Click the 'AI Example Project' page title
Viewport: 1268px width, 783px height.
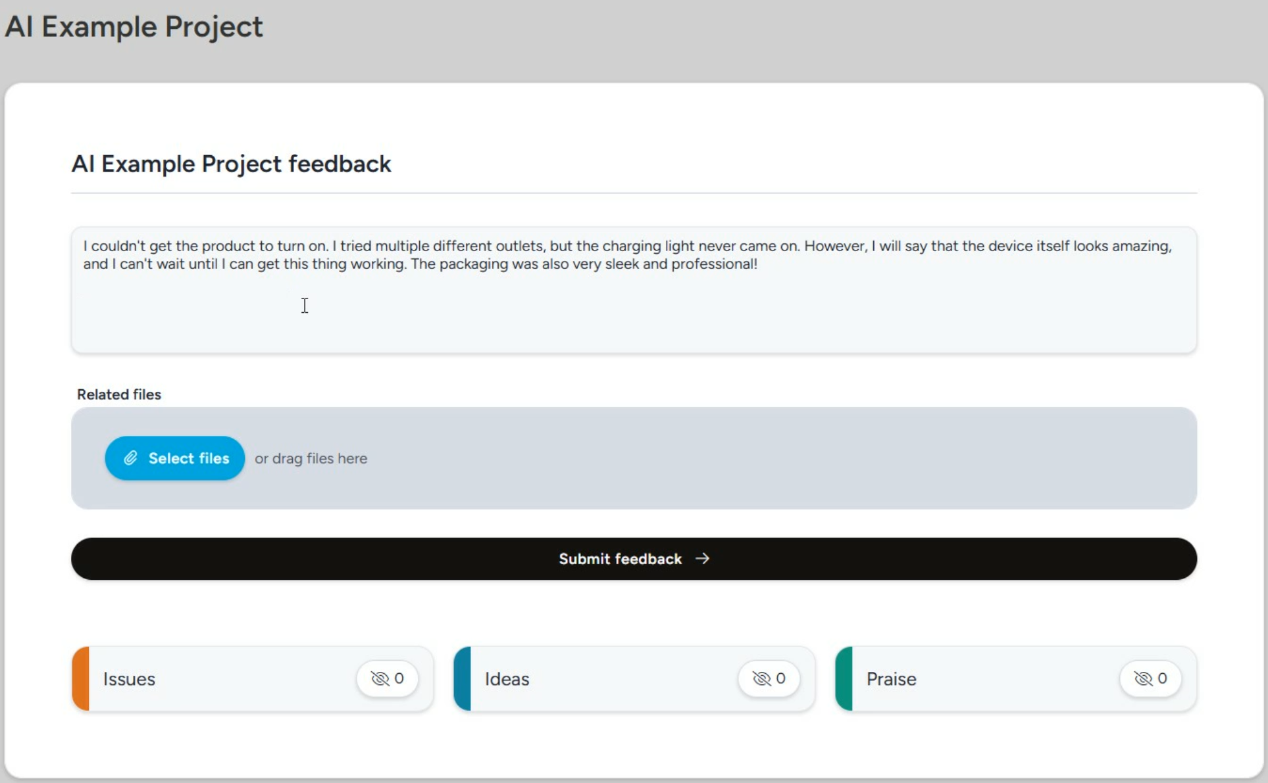coord(134,27)
